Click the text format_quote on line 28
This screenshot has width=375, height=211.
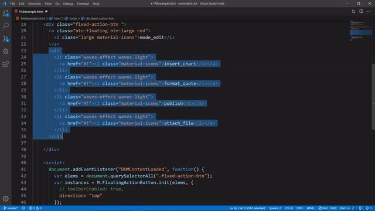pos(180,83)
